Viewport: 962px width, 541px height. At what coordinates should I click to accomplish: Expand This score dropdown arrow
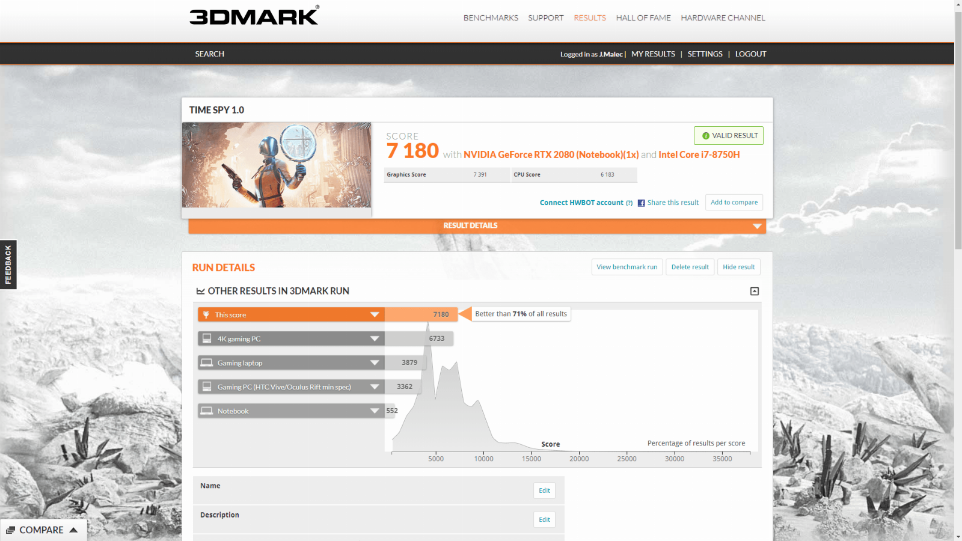pyautogui.click(x=375, y=315)
